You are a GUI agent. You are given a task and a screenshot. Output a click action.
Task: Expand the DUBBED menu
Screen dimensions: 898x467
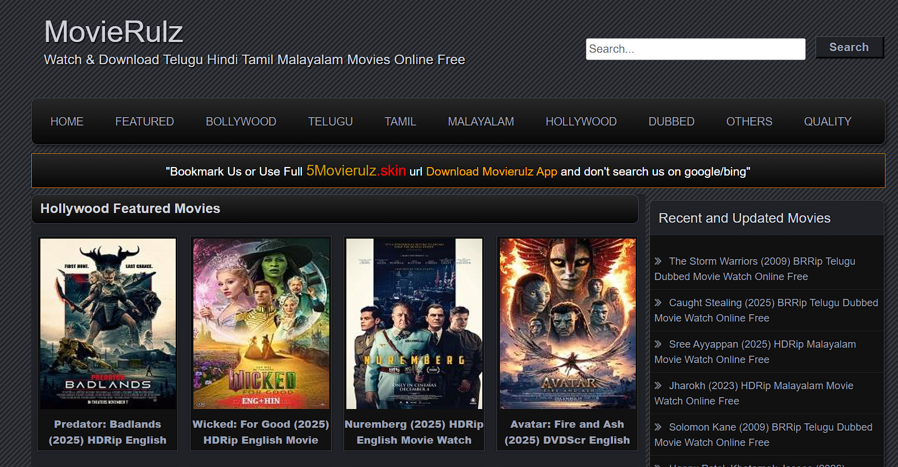pyautogui.click(x=671, y=122)
